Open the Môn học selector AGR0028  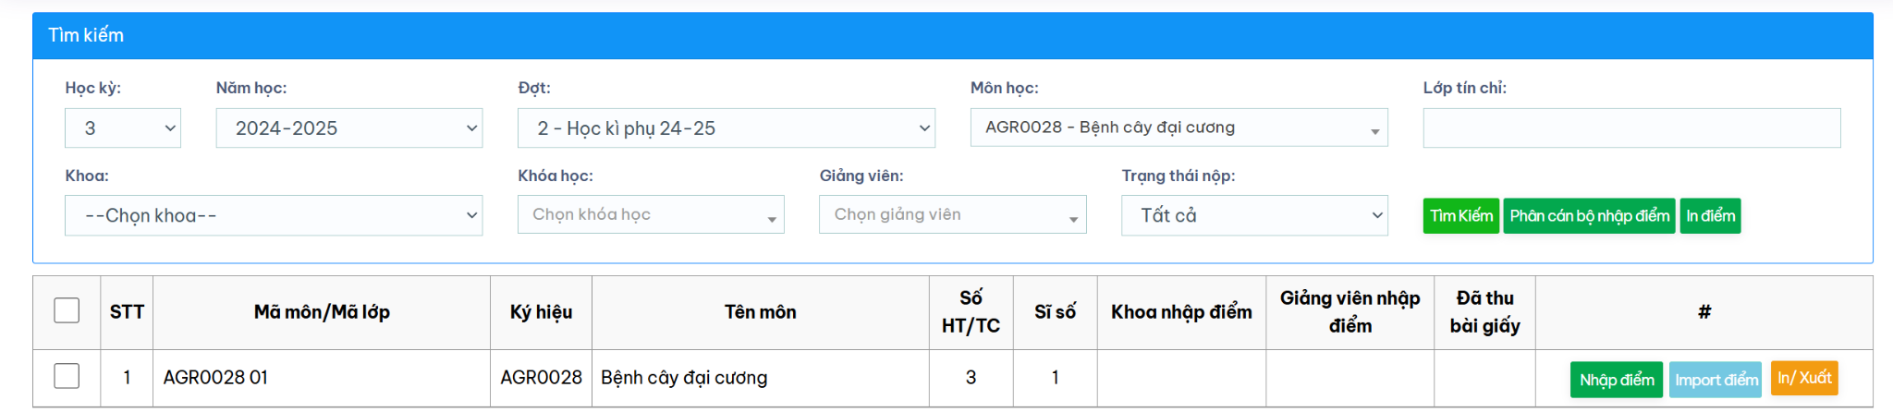(x=1179, y=127)
